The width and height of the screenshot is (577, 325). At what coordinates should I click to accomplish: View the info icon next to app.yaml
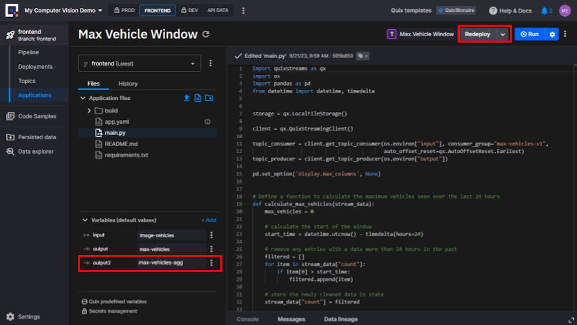pyautogui.click(x=207, y=122)
